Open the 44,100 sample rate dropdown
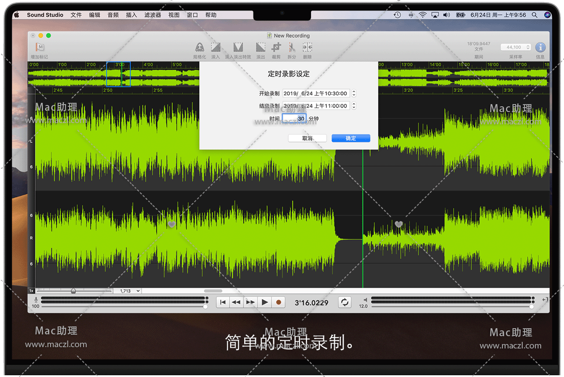The image size is (564, 377). tap(516, 47)
